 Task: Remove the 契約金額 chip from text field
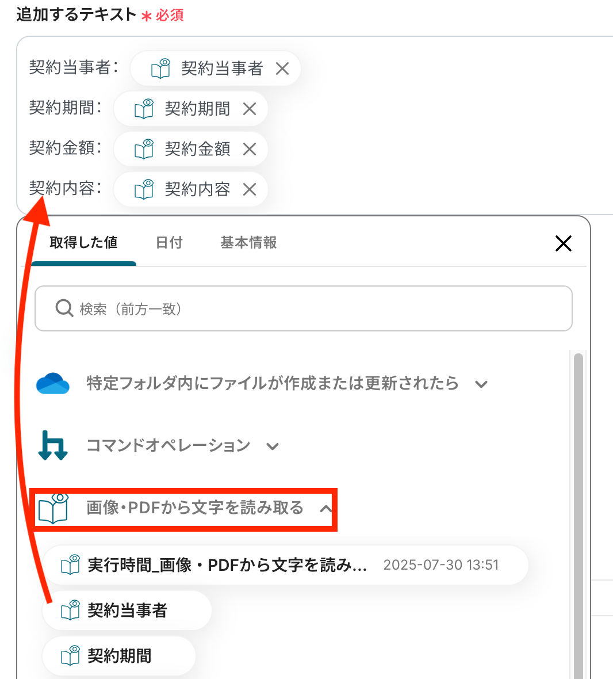pyautogui.click(x=250, y=149)
